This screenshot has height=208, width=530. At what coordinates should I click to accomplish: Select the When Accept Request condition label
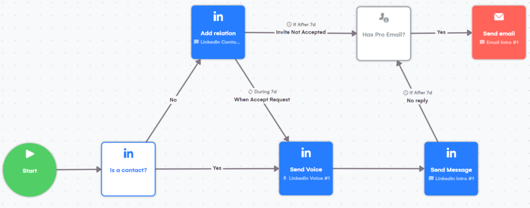coord(262,99)
